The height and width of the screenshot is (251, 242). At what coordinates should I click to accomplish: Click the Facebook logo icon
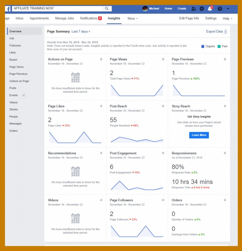coord(8,9)
